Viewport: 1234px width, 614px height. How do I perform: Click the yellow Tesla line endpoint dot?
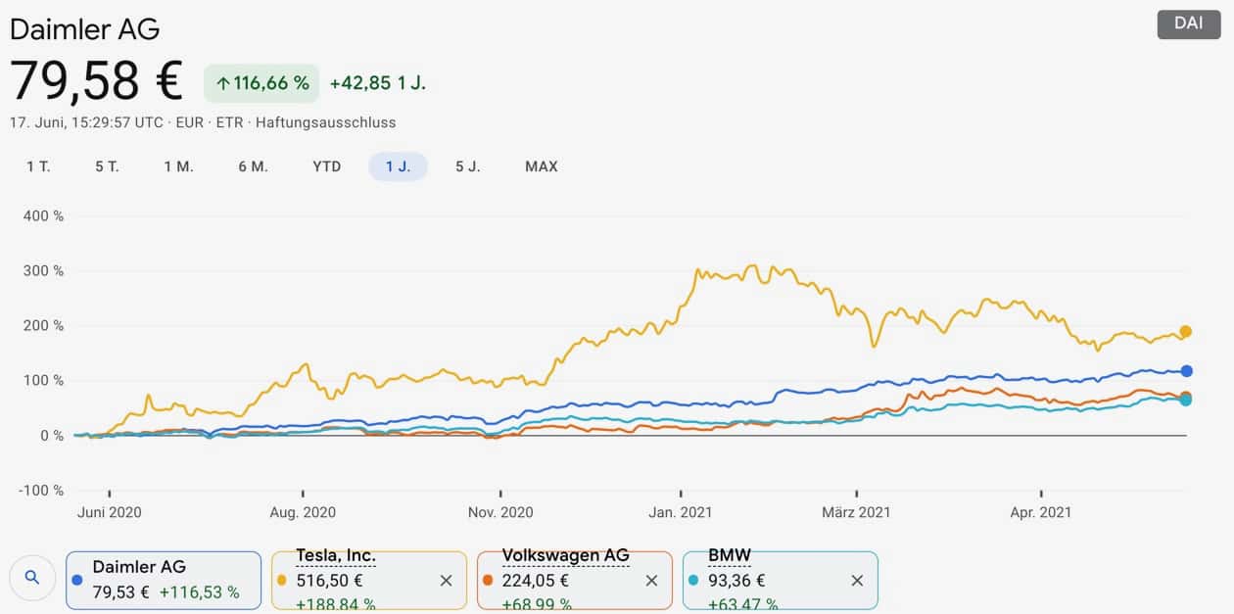(1185, 332)
